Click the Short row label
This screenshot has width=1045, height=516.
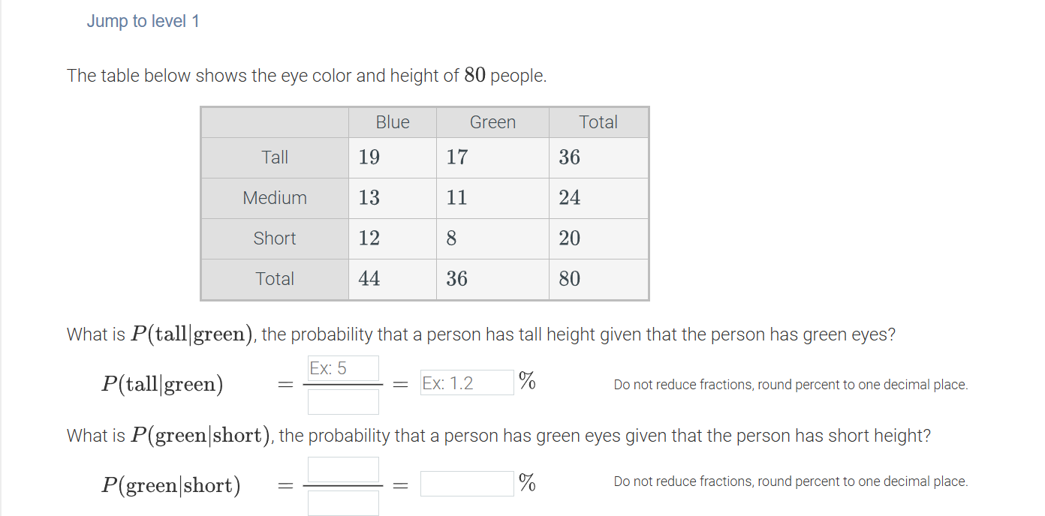pos(274,238)
